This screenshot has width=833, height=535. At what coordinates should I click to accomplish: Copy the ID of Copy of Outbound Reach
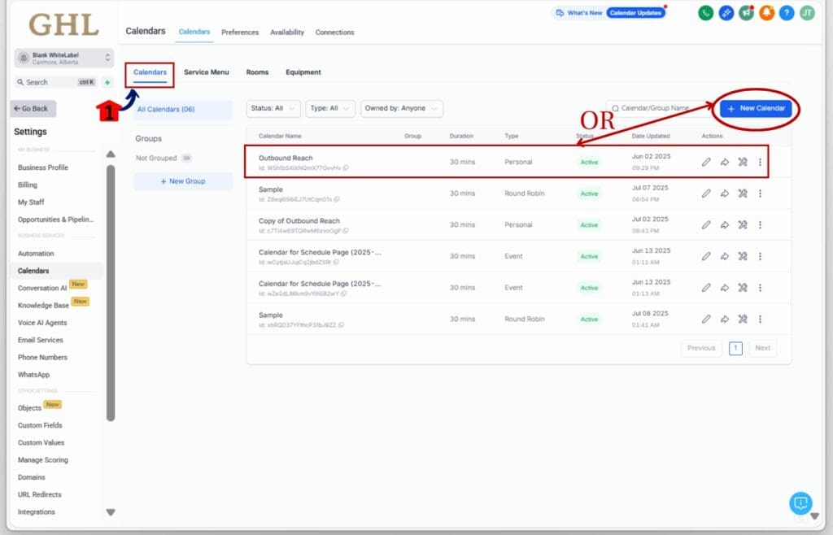click(346, 231)
